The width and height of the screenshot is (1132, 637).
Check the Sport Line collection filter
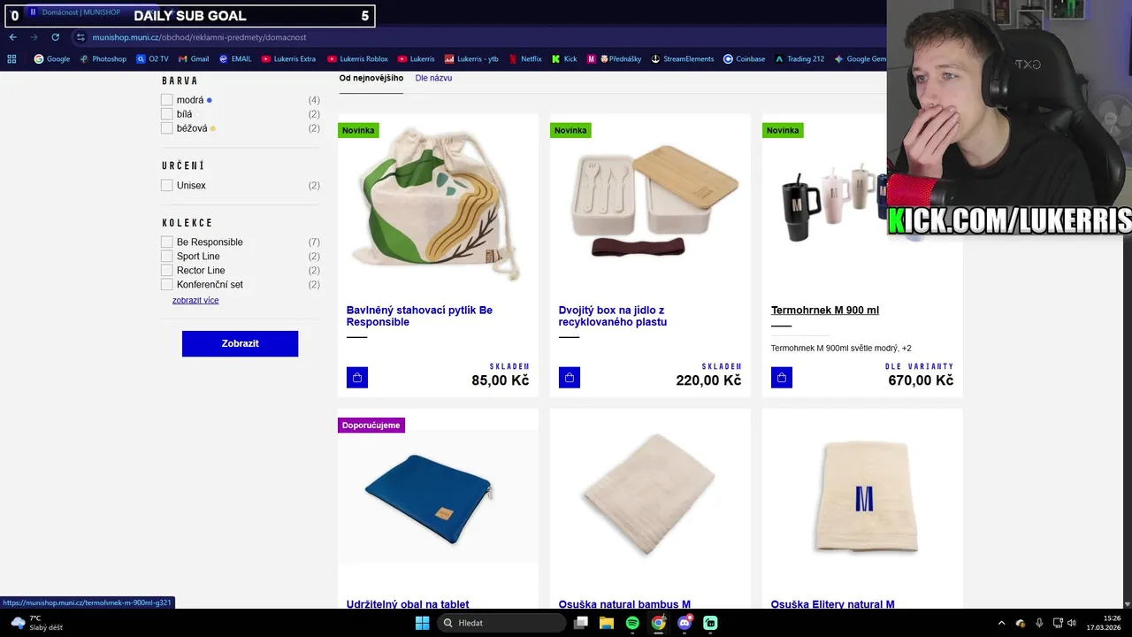click(167, 257)
